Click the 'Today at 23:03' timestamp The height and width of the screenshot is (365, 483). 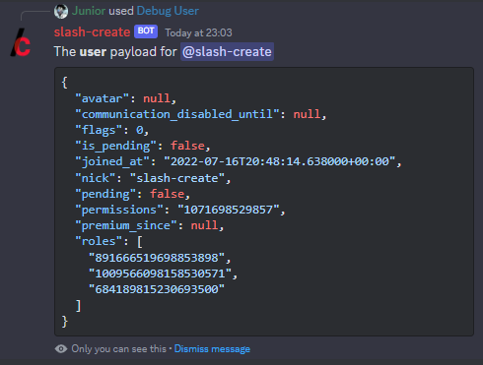198,32
